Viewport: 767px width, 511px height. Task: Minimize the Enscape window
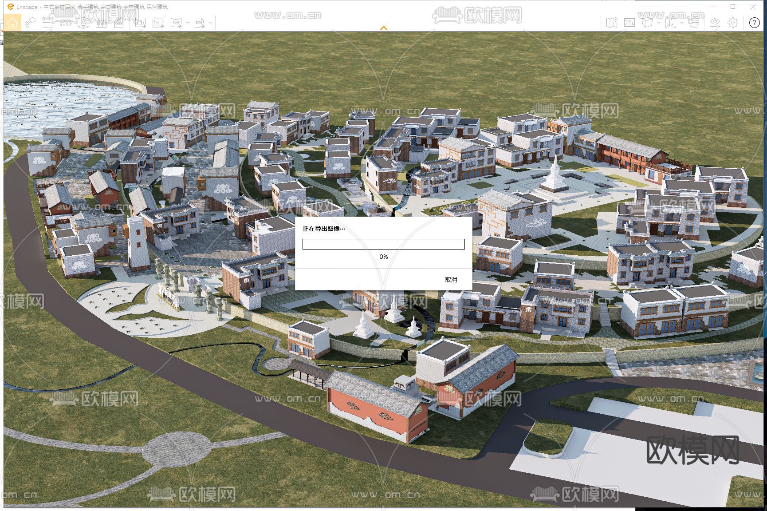point(713,7)
